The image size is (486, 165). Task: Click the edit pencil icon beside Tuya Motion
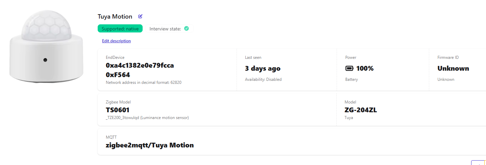(140, 16)
